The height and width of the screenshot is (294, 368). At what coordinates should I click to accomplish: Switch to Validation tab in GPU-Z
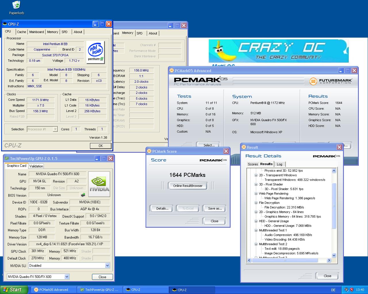36,166
